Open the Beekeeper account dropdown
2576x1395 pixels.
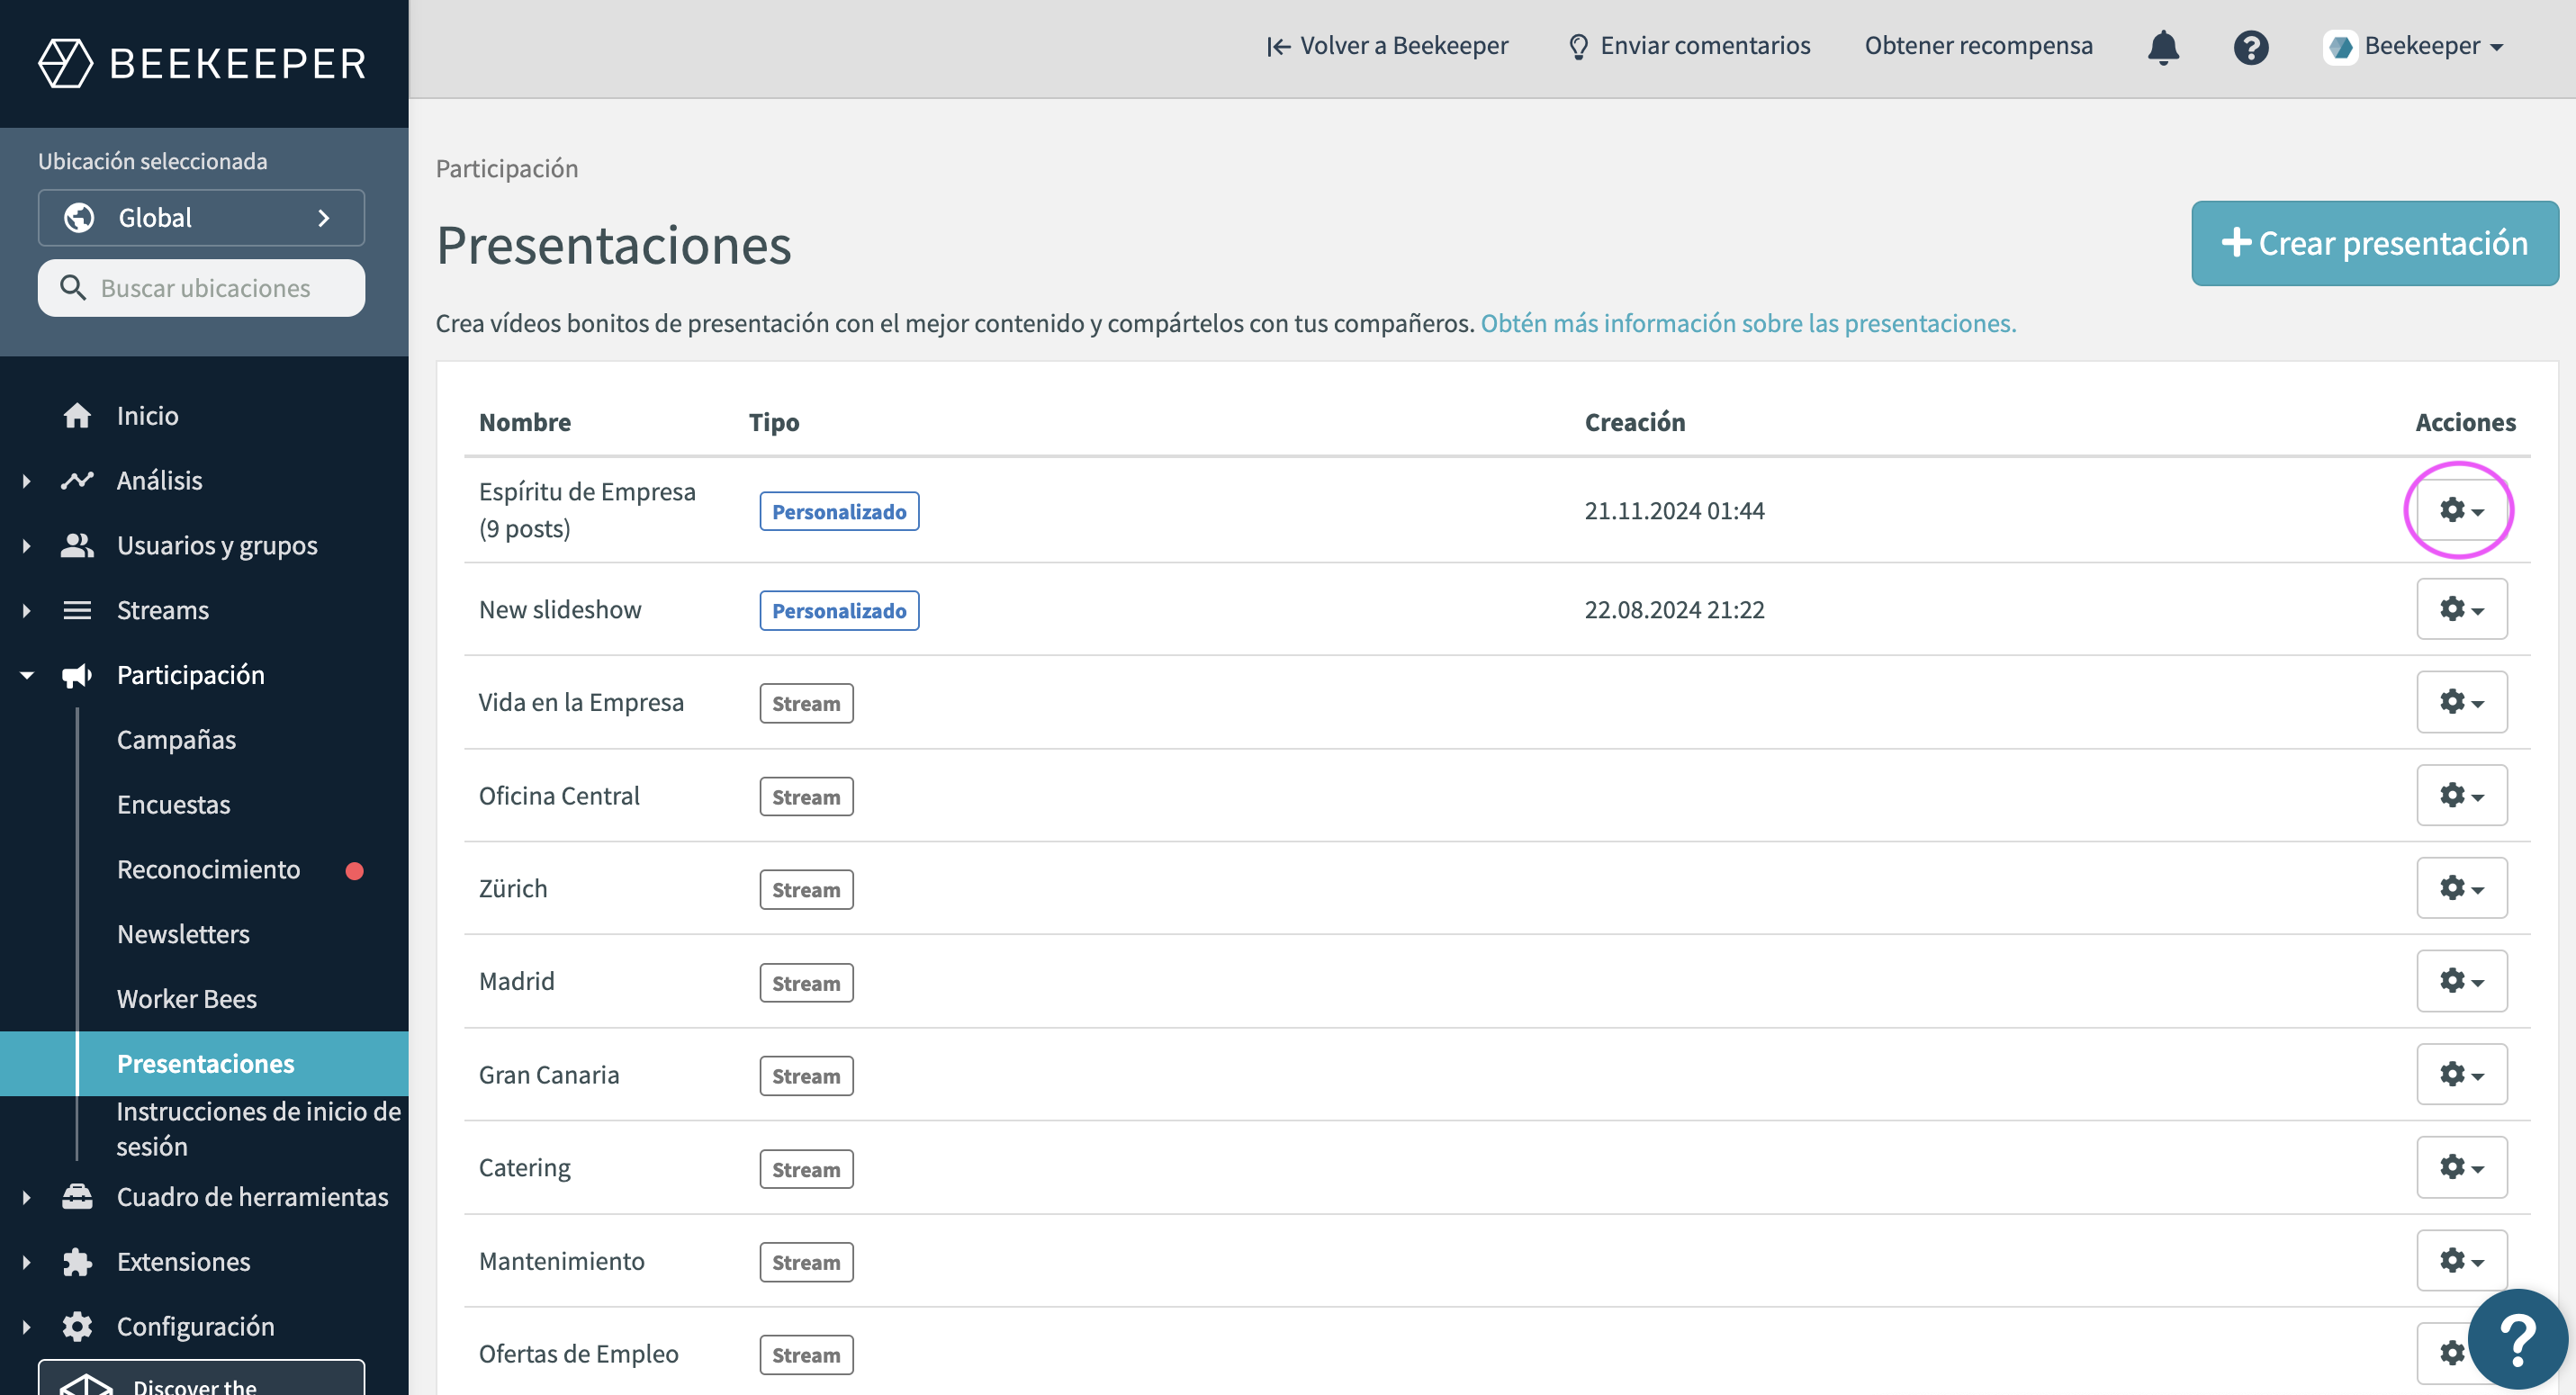pos(2413,46)
